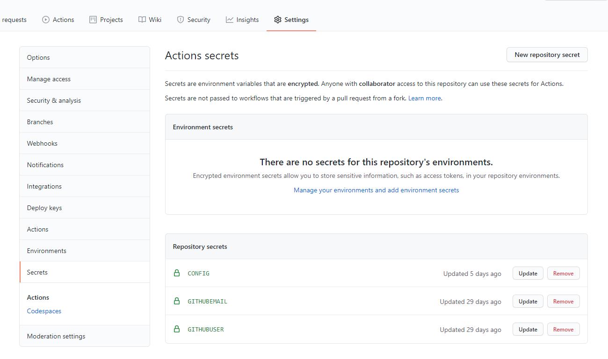The height and width of the screenshot is (359, 608).
Task: Open Moderation settings in the sidebar
Action: 56,336
